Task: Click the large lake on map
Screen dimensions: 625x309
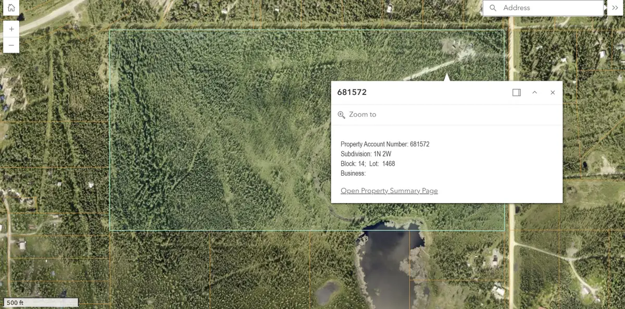Action: (389, 265)
